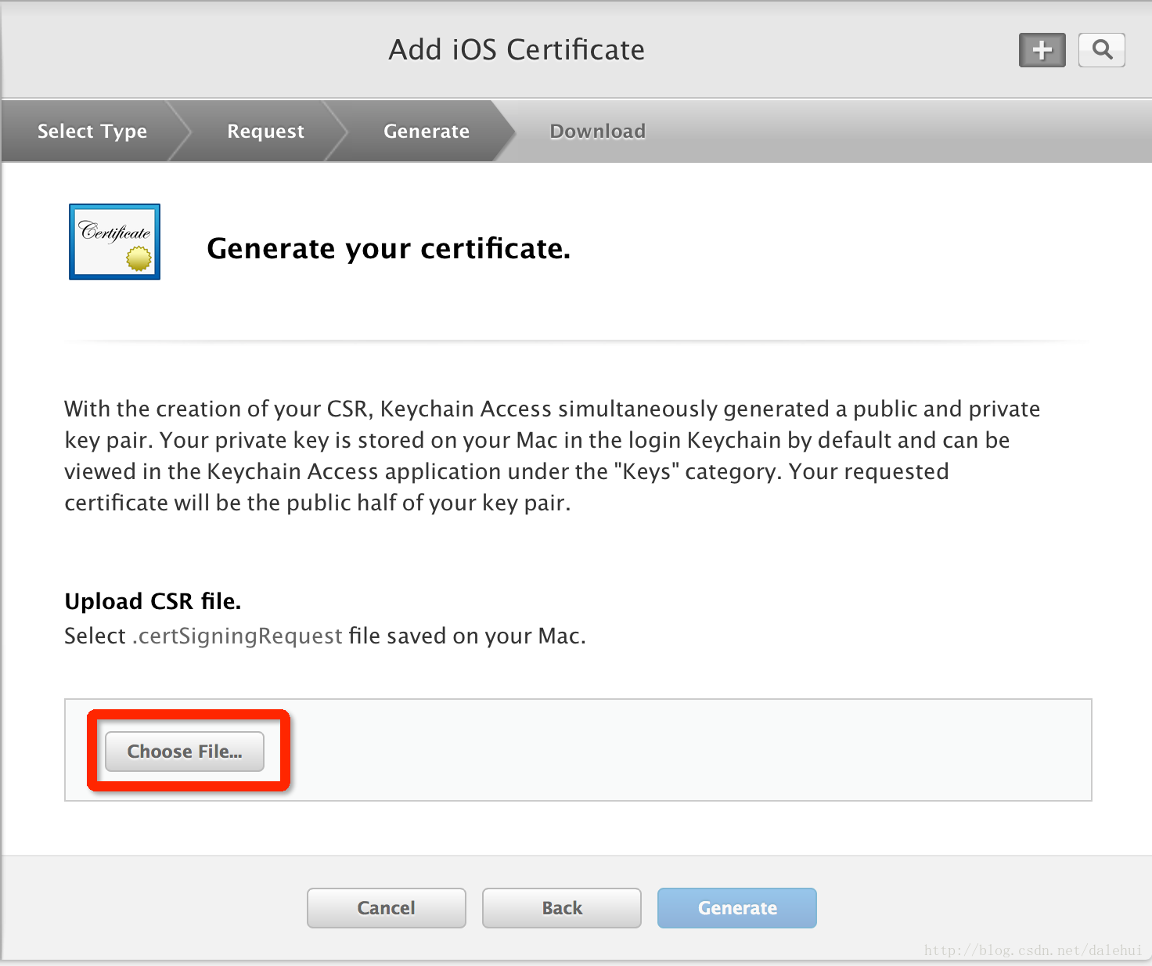Click the 'Generate your certificate.' heading
This screenshot has width=1152, height=966.
pos(389,249)
